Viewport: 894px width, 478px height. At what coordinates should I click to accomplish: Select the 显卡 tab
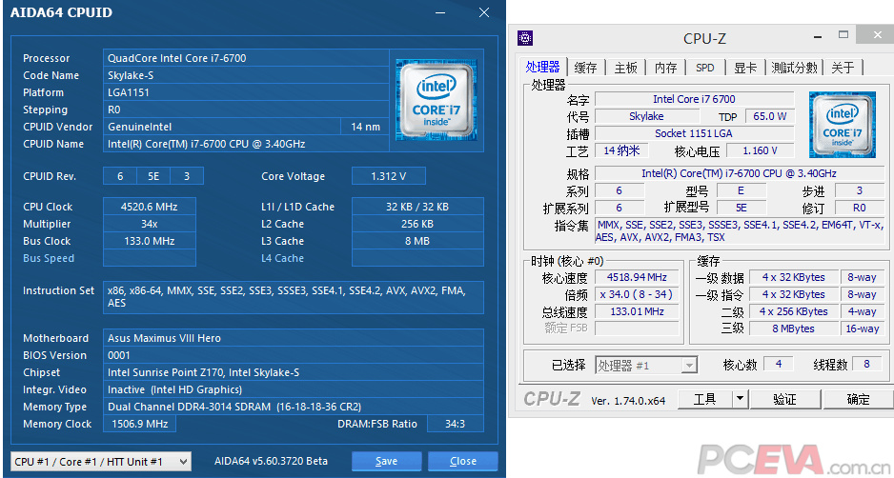[x=745, y=68]
